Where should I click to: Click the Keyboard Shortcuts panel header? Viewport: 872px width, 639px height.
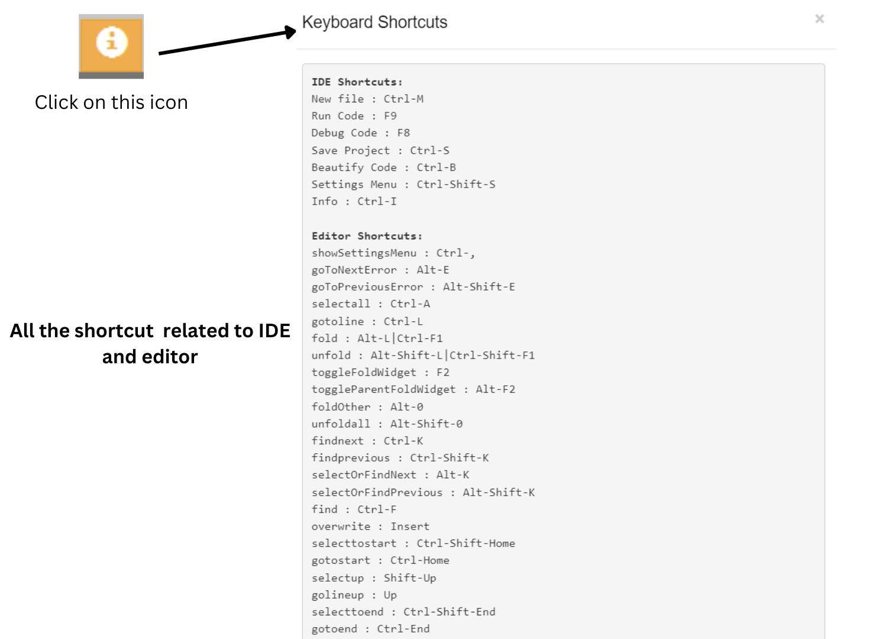pos(374,22)
